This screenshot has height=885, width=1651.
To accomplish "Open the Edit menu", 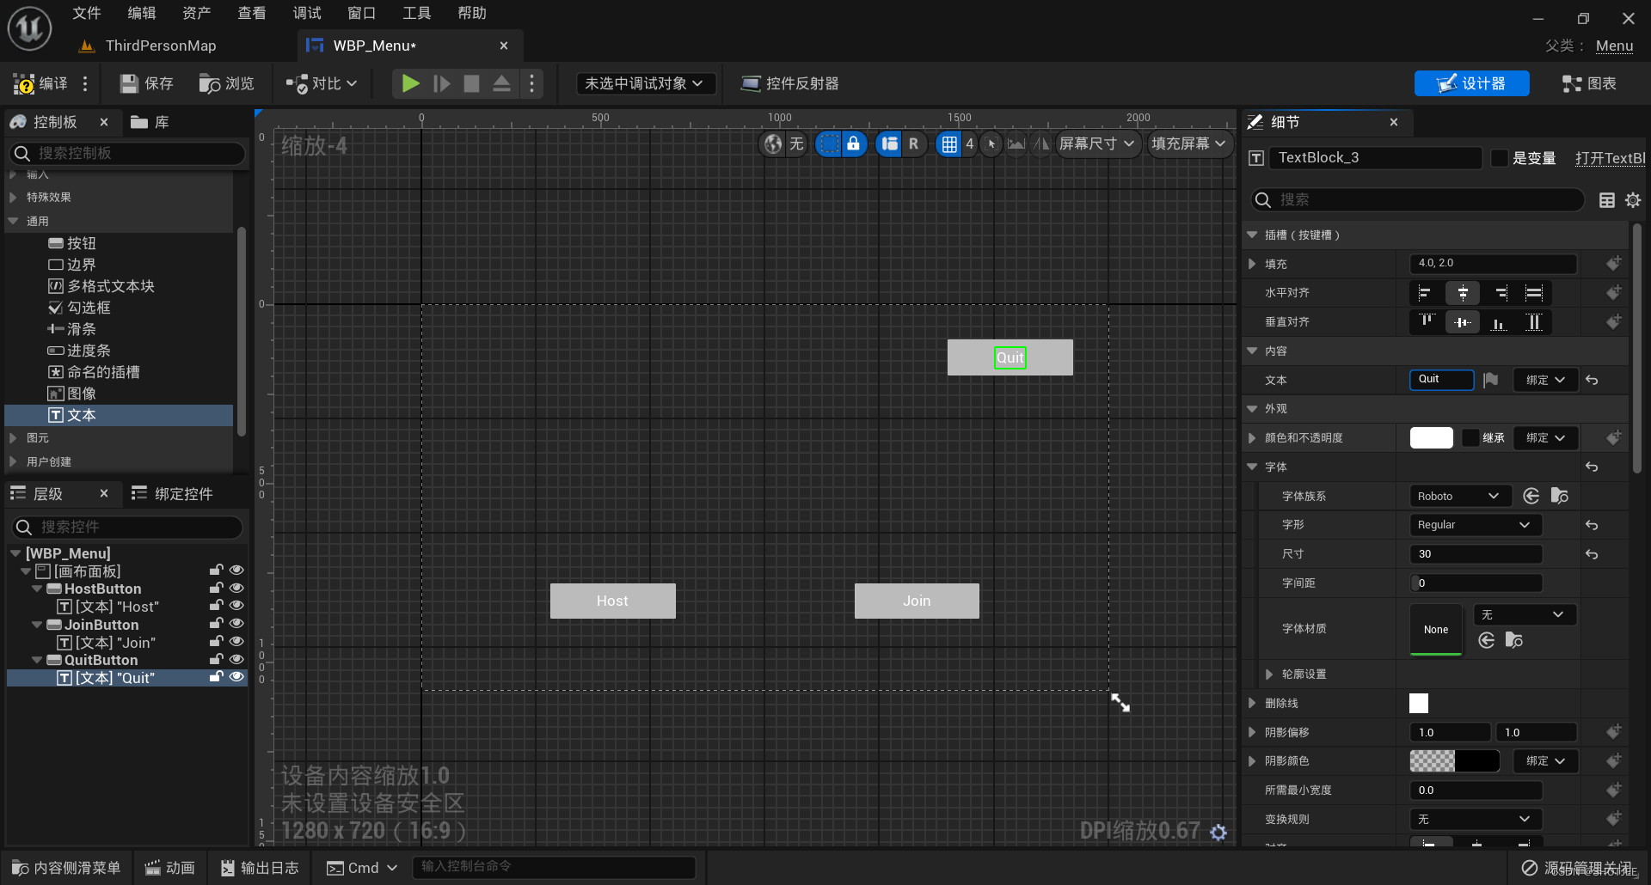I will pyautogui.click(x=141, y=13).
